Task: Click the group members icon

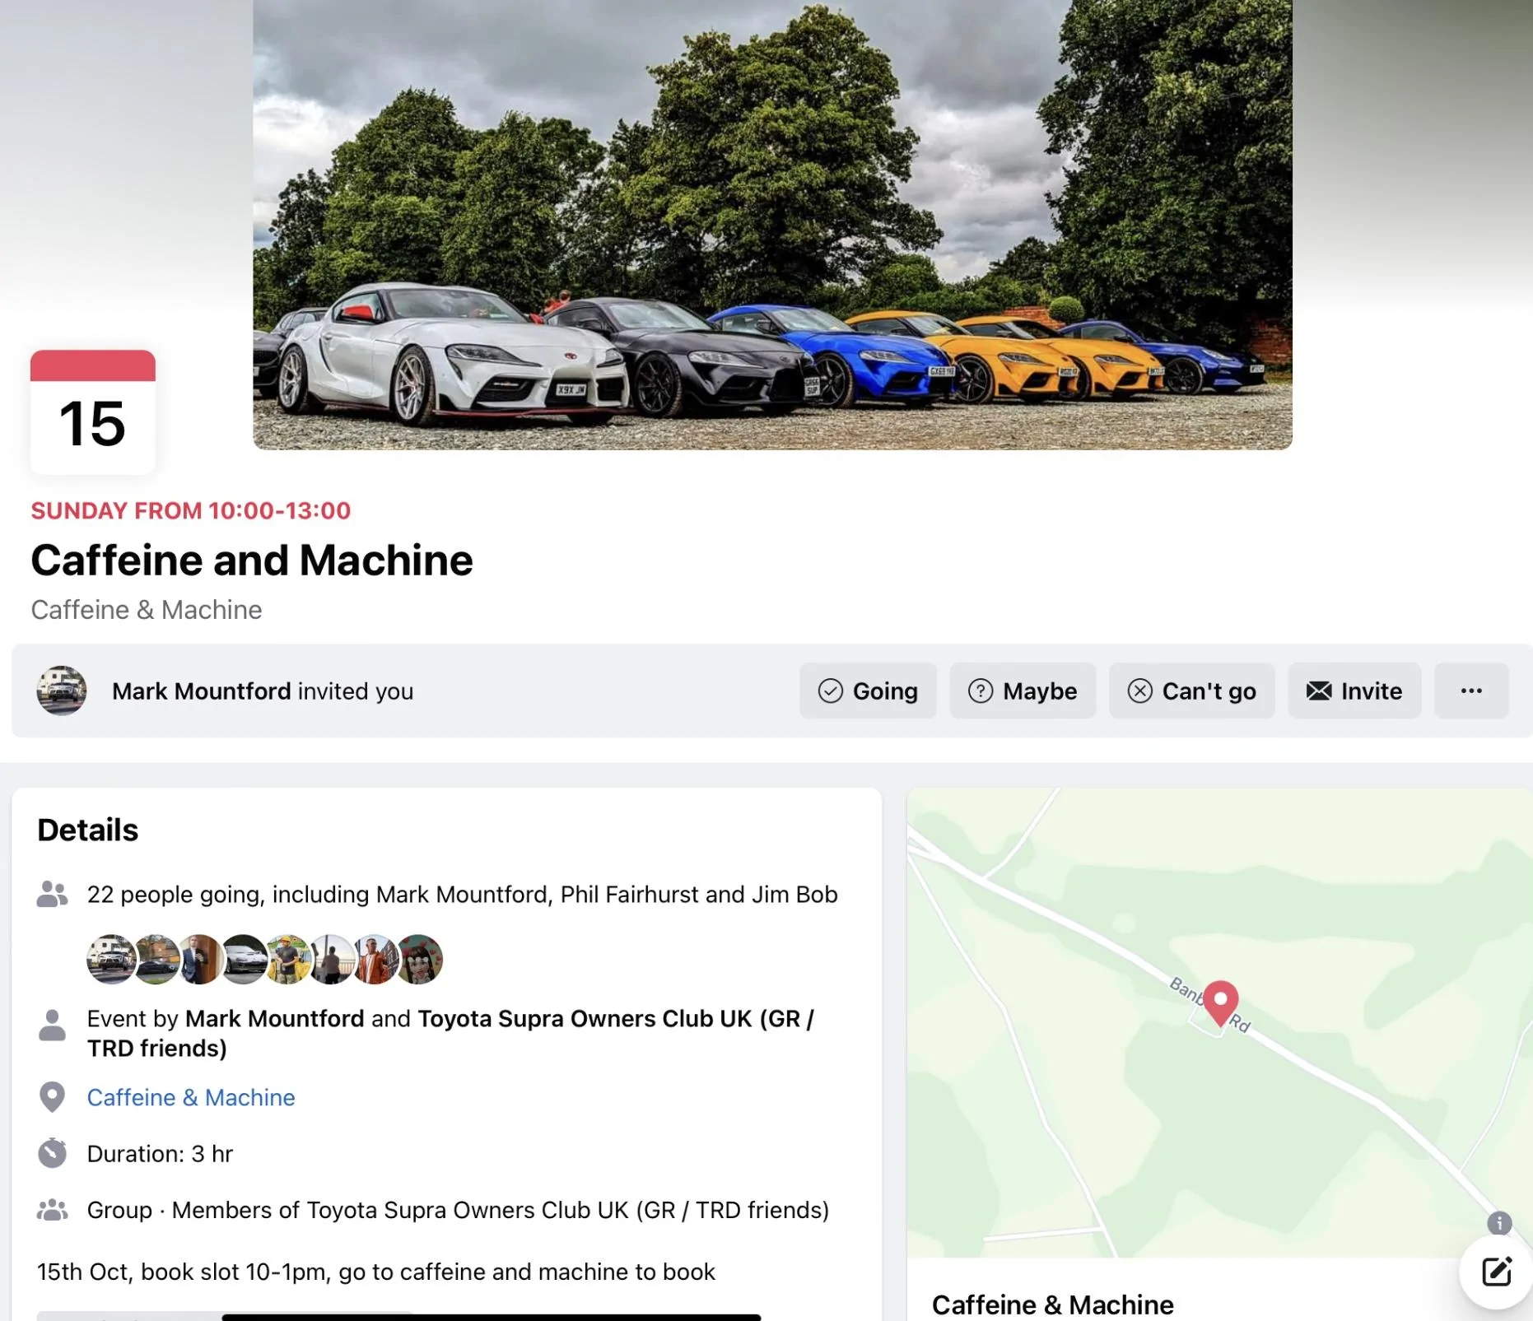Action: point(52,1210)
